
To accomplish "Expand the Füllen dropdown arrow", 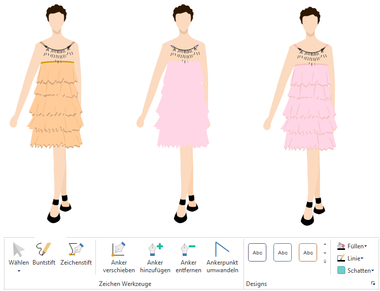I will tap(365, 246).
